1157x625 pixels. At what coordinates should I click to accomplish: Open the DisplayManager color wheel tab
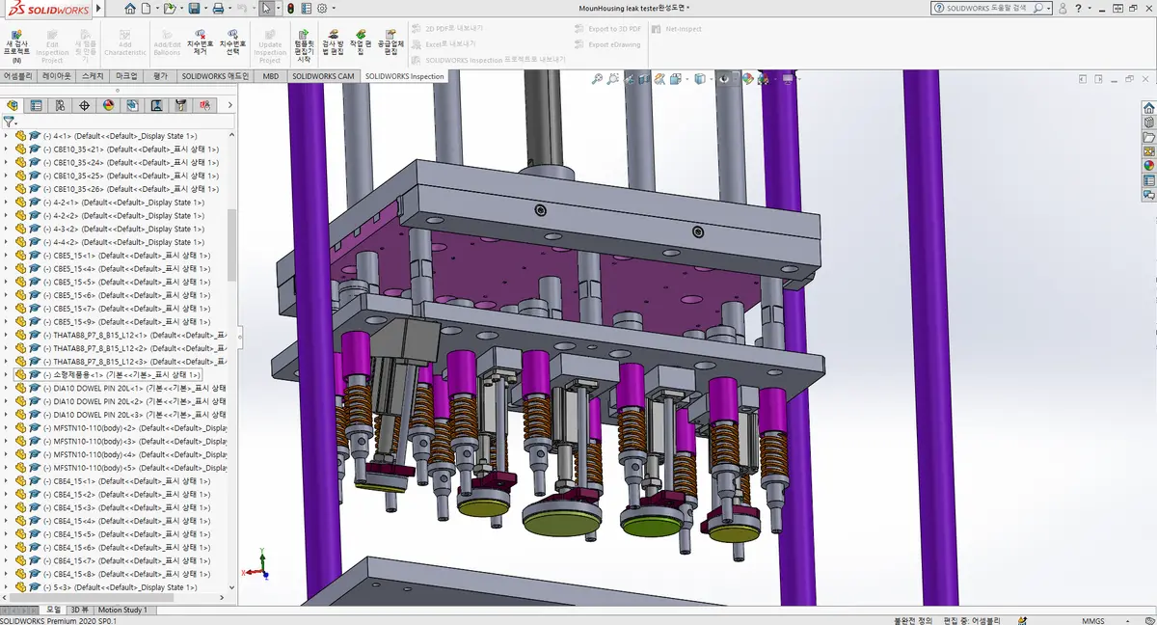coord(108,106)
